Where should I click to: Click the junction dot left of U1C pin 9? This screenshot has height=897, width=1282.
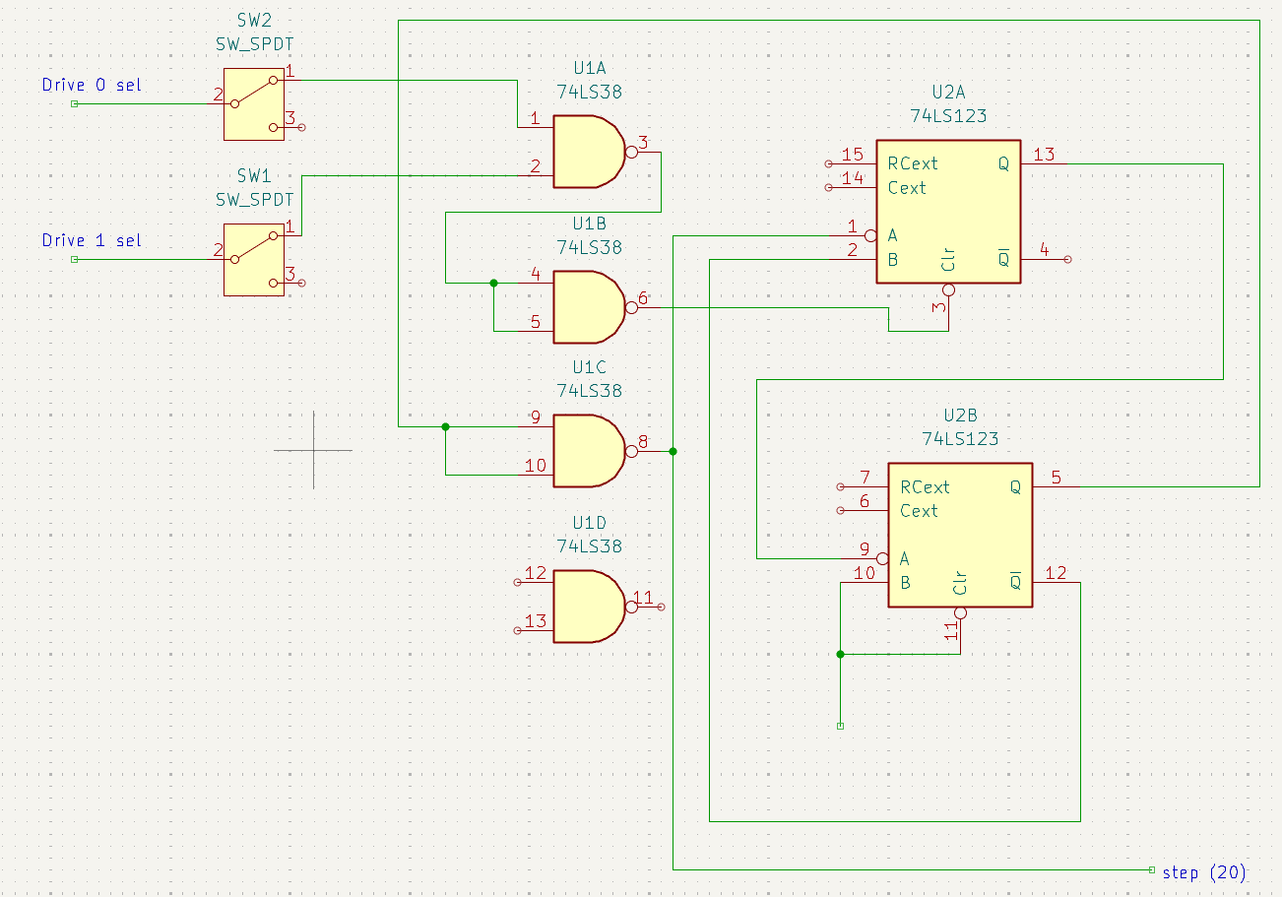pos(445,426)
